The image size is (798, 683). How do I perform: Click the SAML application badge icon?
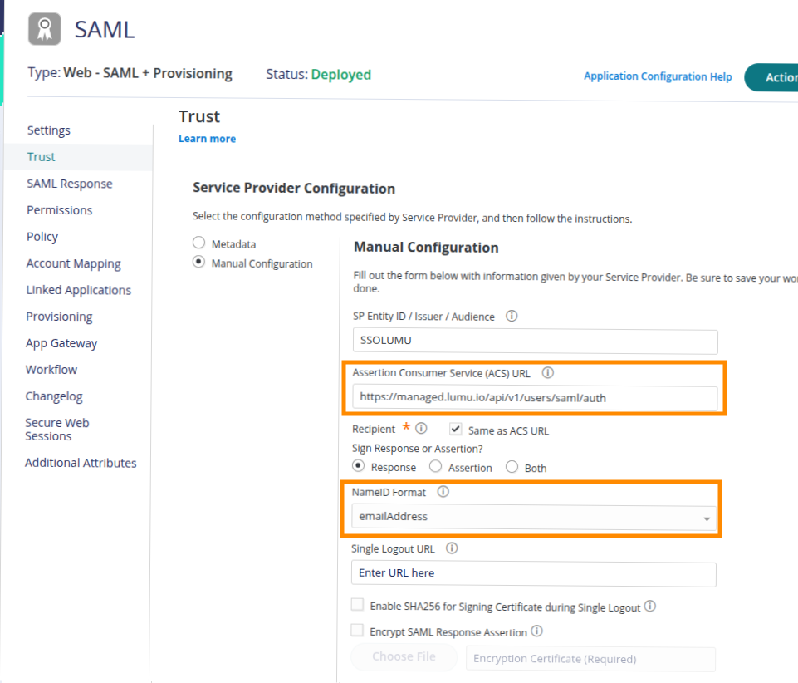(x=45, y=29)
